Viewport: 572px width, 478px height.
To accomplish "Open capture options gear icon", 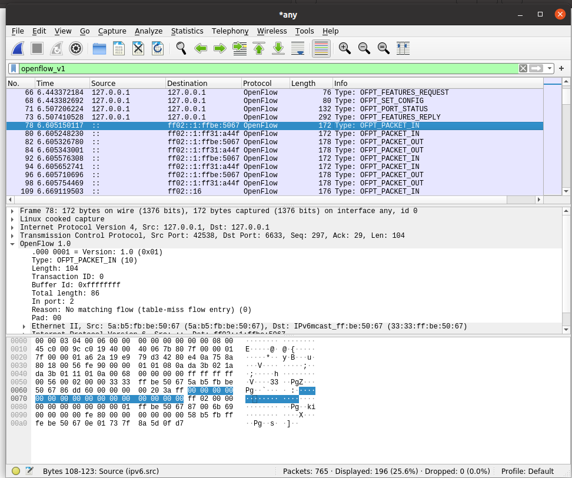I will pos(75,48).
